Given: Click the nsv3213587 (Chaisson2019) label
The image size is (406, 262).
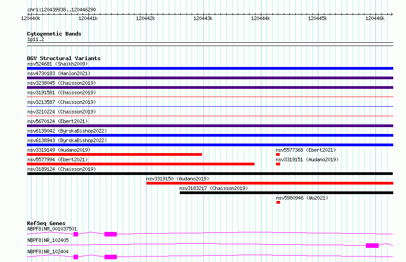Looking at the screenshot, I should tap(62, 102).
